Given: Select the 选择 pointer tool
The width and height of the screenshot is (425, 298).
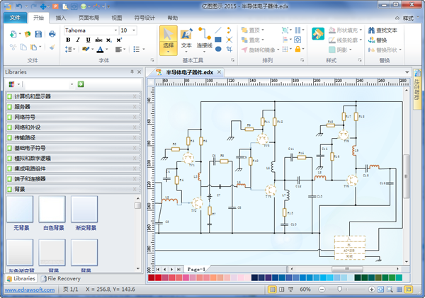Looking at the screenshot, I should [x=168, y=38].
